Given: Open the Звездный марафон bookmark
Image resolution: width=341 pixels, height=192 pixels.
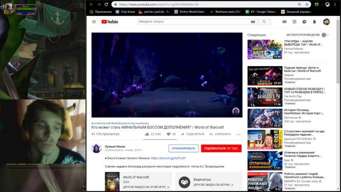Looking at the screenshot, I should click(x=296, y=12).
